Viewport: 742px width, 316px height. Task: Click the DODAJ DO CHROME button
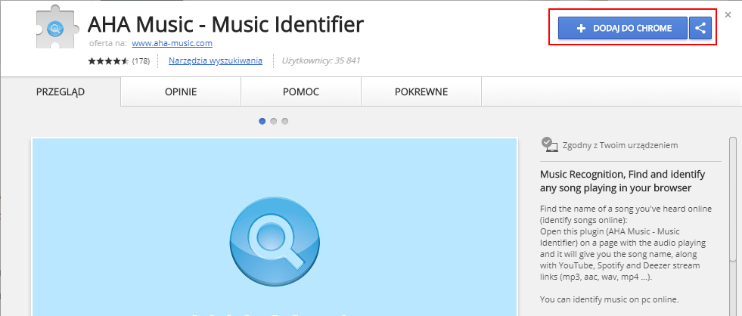pyautogui.click(x=622, y=29)
